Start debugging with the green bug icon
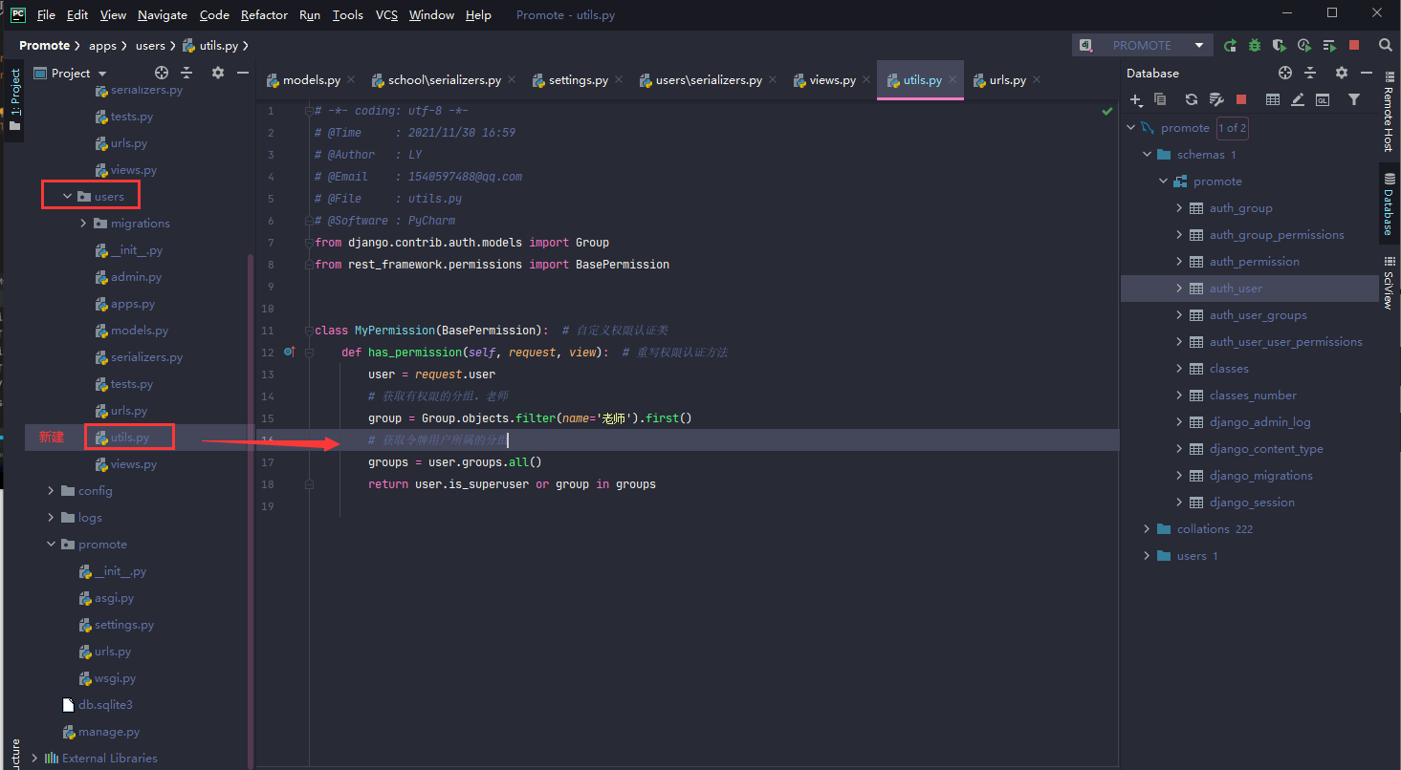Viewport: 1401px width, 770px height. coord(1255,45)
